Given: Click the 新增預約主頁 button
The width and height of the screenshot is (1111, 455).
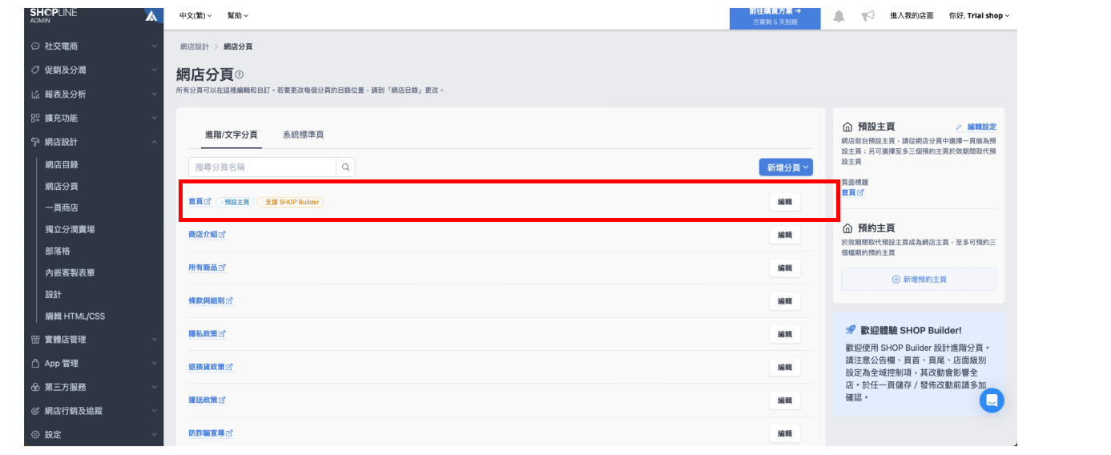Looking at the screenshot, I should pos(919,280).
